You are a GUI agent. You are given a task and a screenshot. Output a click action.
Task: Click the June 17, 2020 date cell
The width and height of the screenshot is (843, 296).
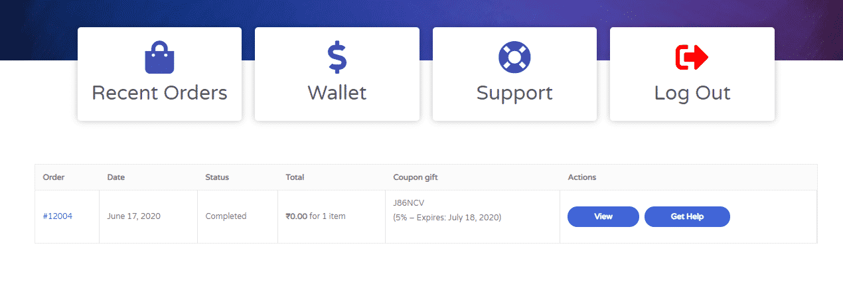click(133, 216)
